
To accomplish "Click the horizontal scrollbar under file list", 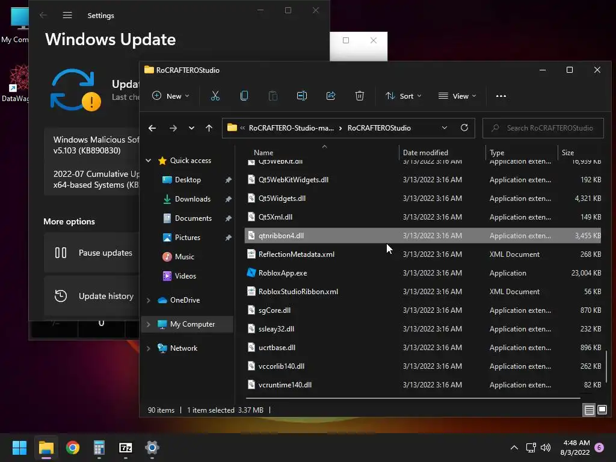I will [413, 398].
